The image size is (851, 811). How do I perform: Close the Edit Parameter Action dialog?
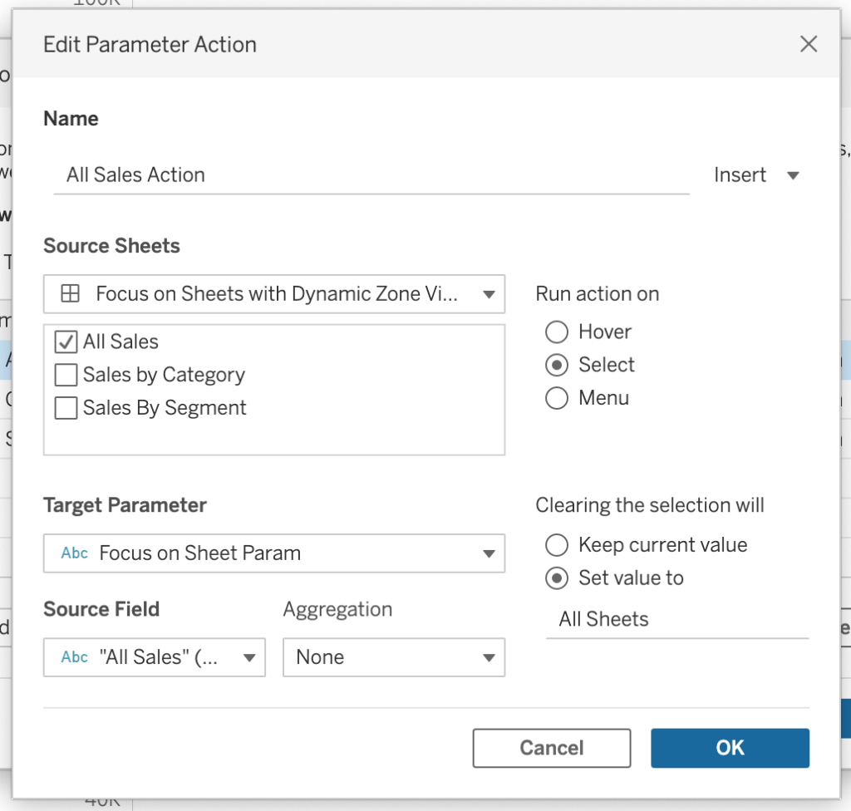click(808, 45)
